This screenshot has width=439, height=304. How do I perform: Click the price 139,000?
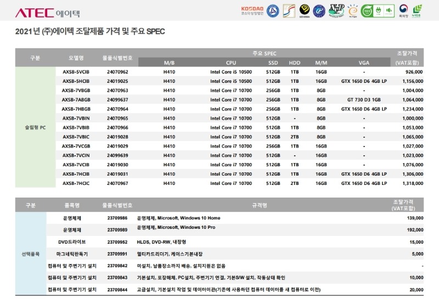pos(415,218)
